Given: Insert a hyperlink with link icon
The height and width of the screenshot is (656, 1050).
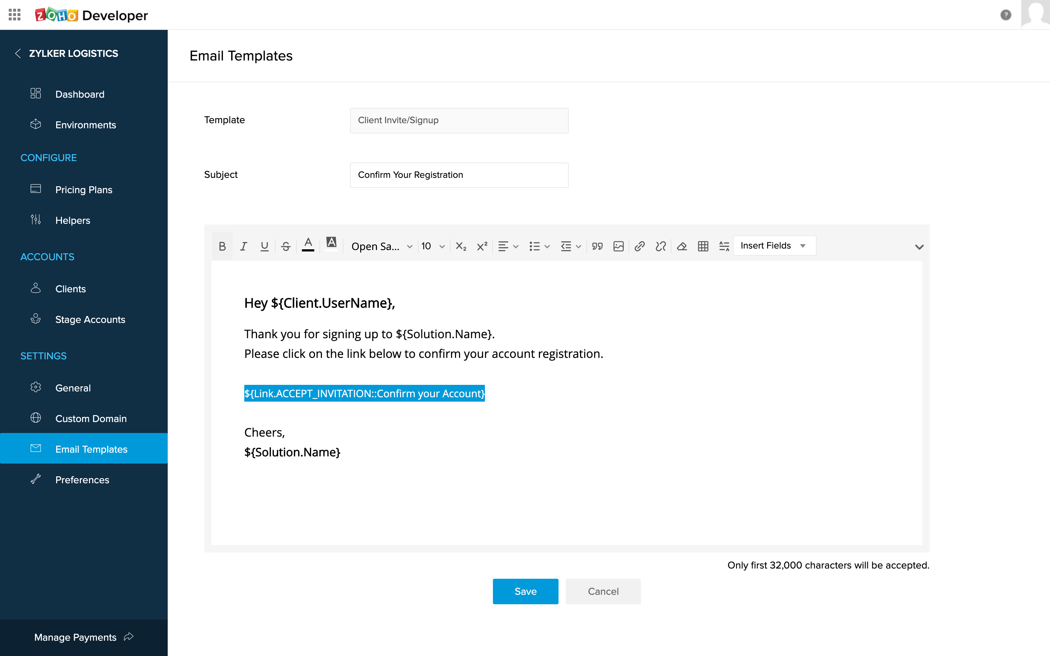Looking at the screenshot, I should click(x=639, y=246).
